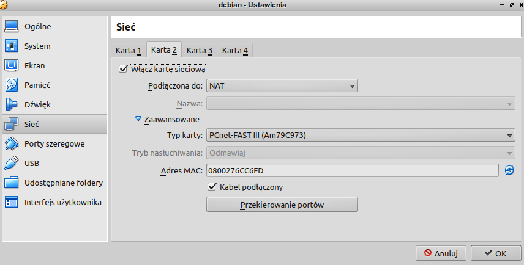524x265 pixels.
Task: Open the Podłączona do NAT dropdown
Action: point(282,85)
